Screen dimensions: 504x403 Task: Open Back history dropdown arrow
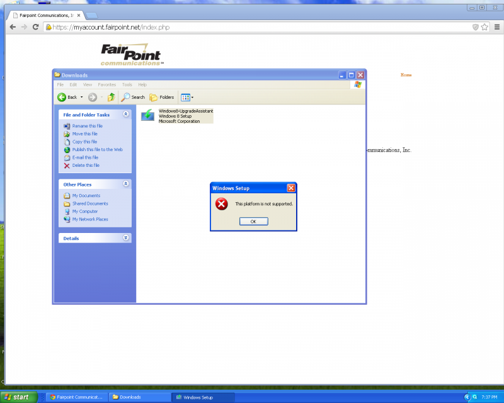(82, 97)
